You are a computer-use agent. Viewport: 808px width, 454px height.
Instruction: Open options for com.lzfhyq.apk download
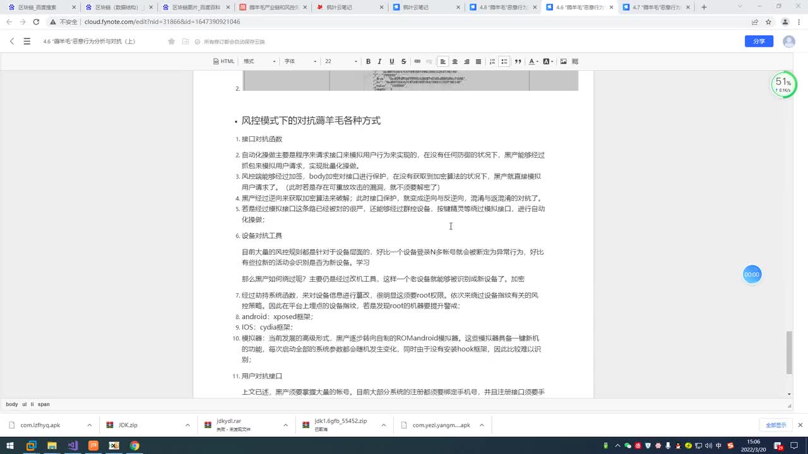(x=90, y=425)
